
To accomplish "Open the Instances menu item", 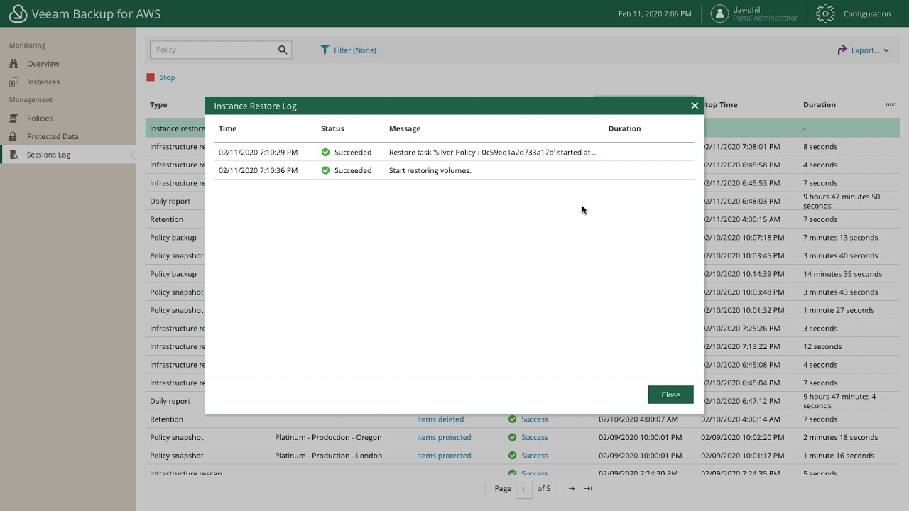I will click(43, 82).
